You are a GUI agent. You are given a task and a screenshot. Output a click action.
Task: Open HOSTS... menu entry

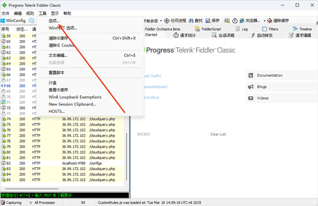point(57,111)
